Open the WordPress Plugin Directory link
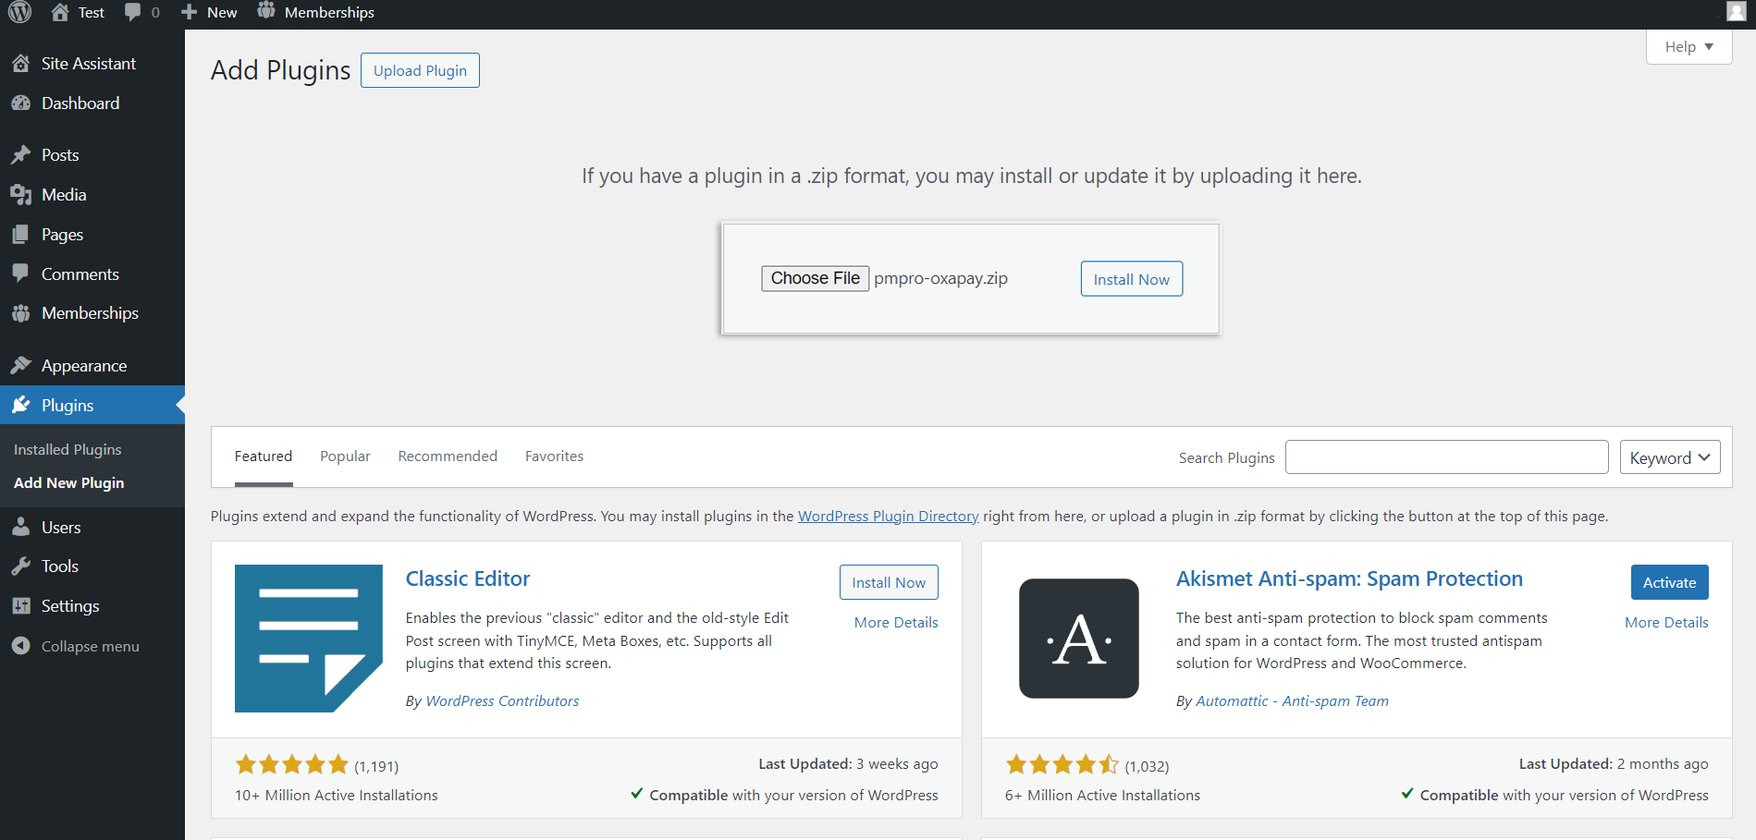The width and height of the screenshot is (1756, 840). click(888, 517)
